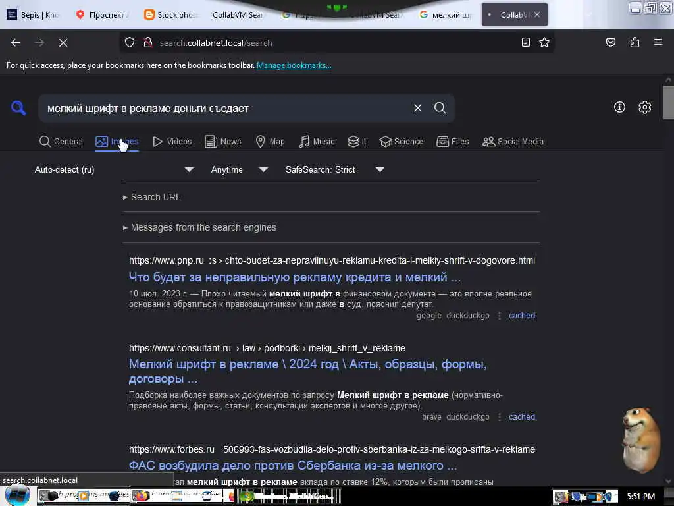The width and height of the screenshot is (674, 506).
Task: Expand Messages from the search engines
Action: [199, 227]
